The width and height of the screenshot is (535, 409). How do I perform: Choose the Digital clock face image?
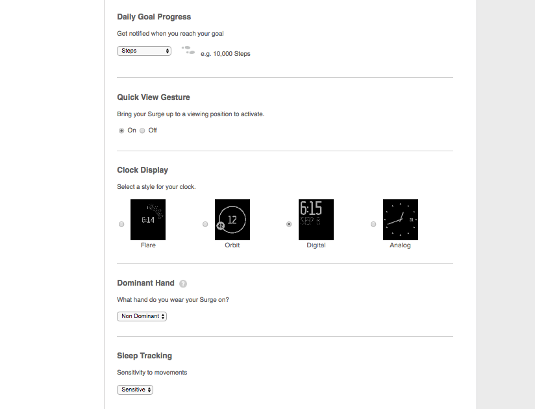pyautogui.click(x=316, y=219)
